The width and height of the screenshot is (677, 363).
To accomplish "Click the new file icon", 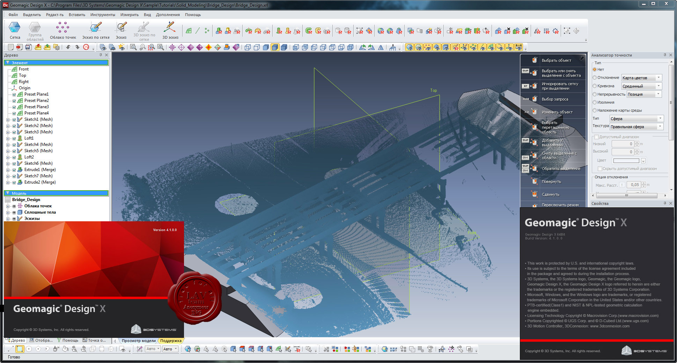I will click(11, 47).
